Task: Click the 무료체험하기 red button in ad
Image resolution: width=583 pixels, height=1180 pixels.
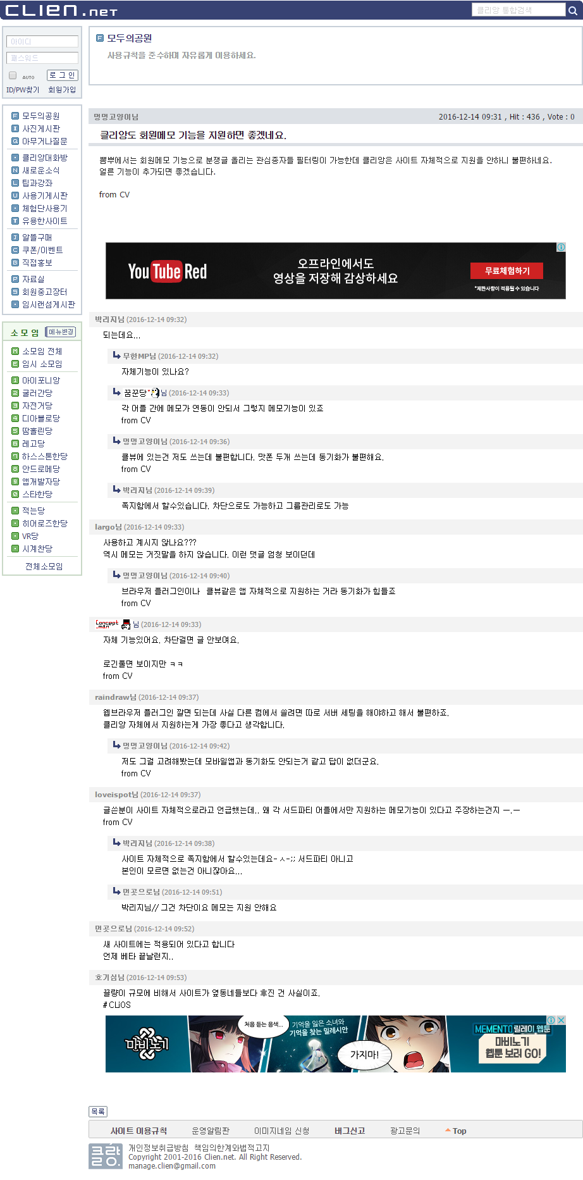Action: (x=506, y=271)
